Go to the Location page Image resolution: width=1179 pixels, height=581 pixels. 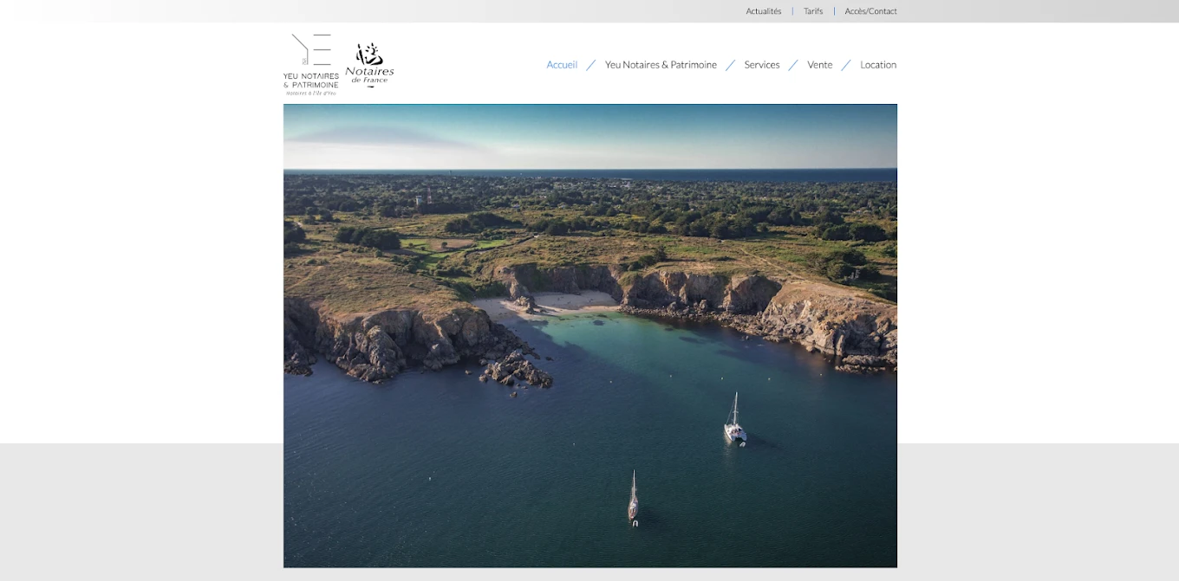878,64
